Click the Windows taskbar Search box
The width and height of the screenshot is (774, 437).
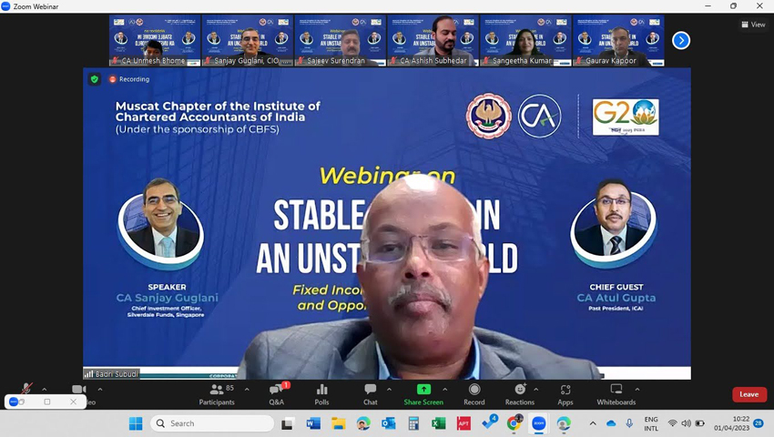[211, 423]
